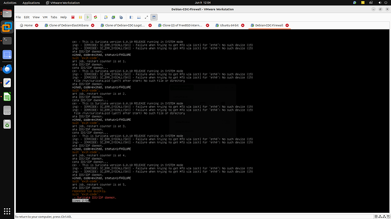391x219 pixels.
Task: Open the Trash dock icon
Action: [7, 125]
